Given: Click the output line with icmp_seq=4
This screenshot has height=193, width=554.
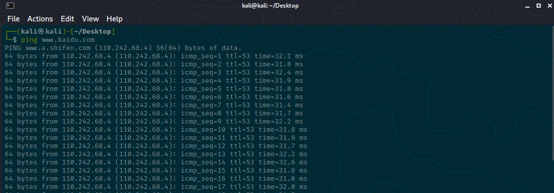Looking at the screenshot, I should pos(154,81).
